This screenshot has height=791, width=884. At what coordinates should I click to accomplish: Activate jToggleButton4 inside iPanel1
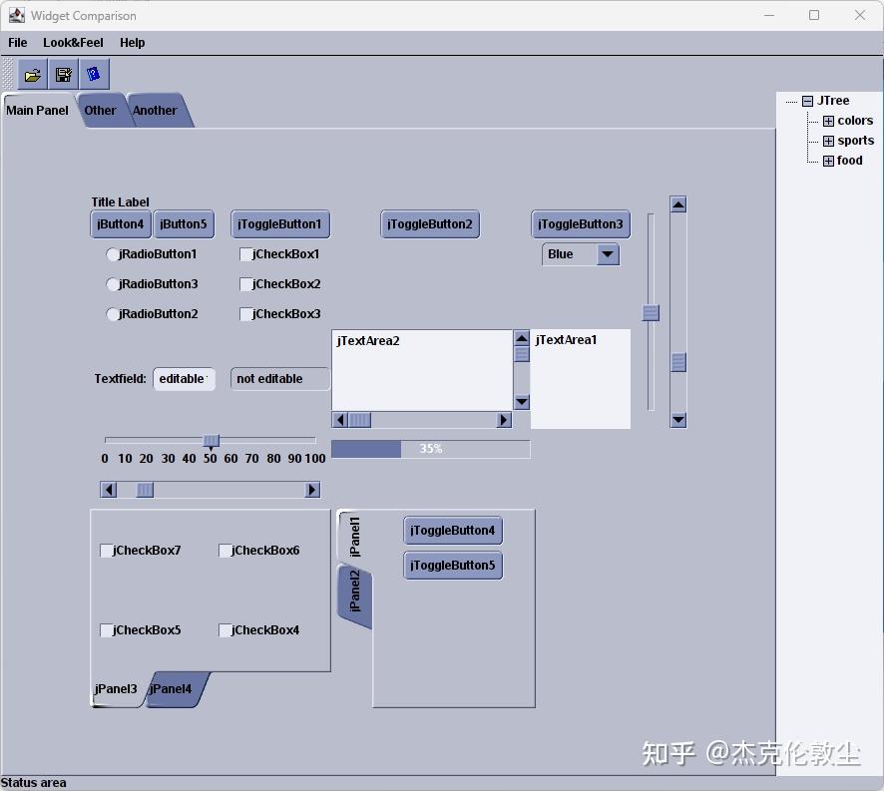(452, 530)
